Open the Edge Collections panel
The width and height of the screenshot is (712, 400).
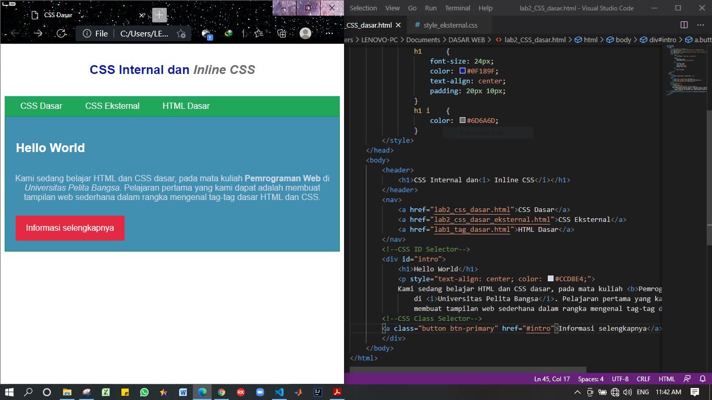pos(282,33)
